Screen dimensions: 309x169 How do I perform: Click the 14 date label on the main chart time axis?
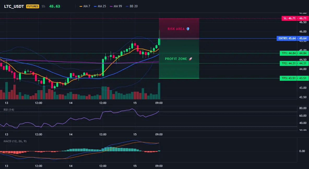tap(70, 103)
